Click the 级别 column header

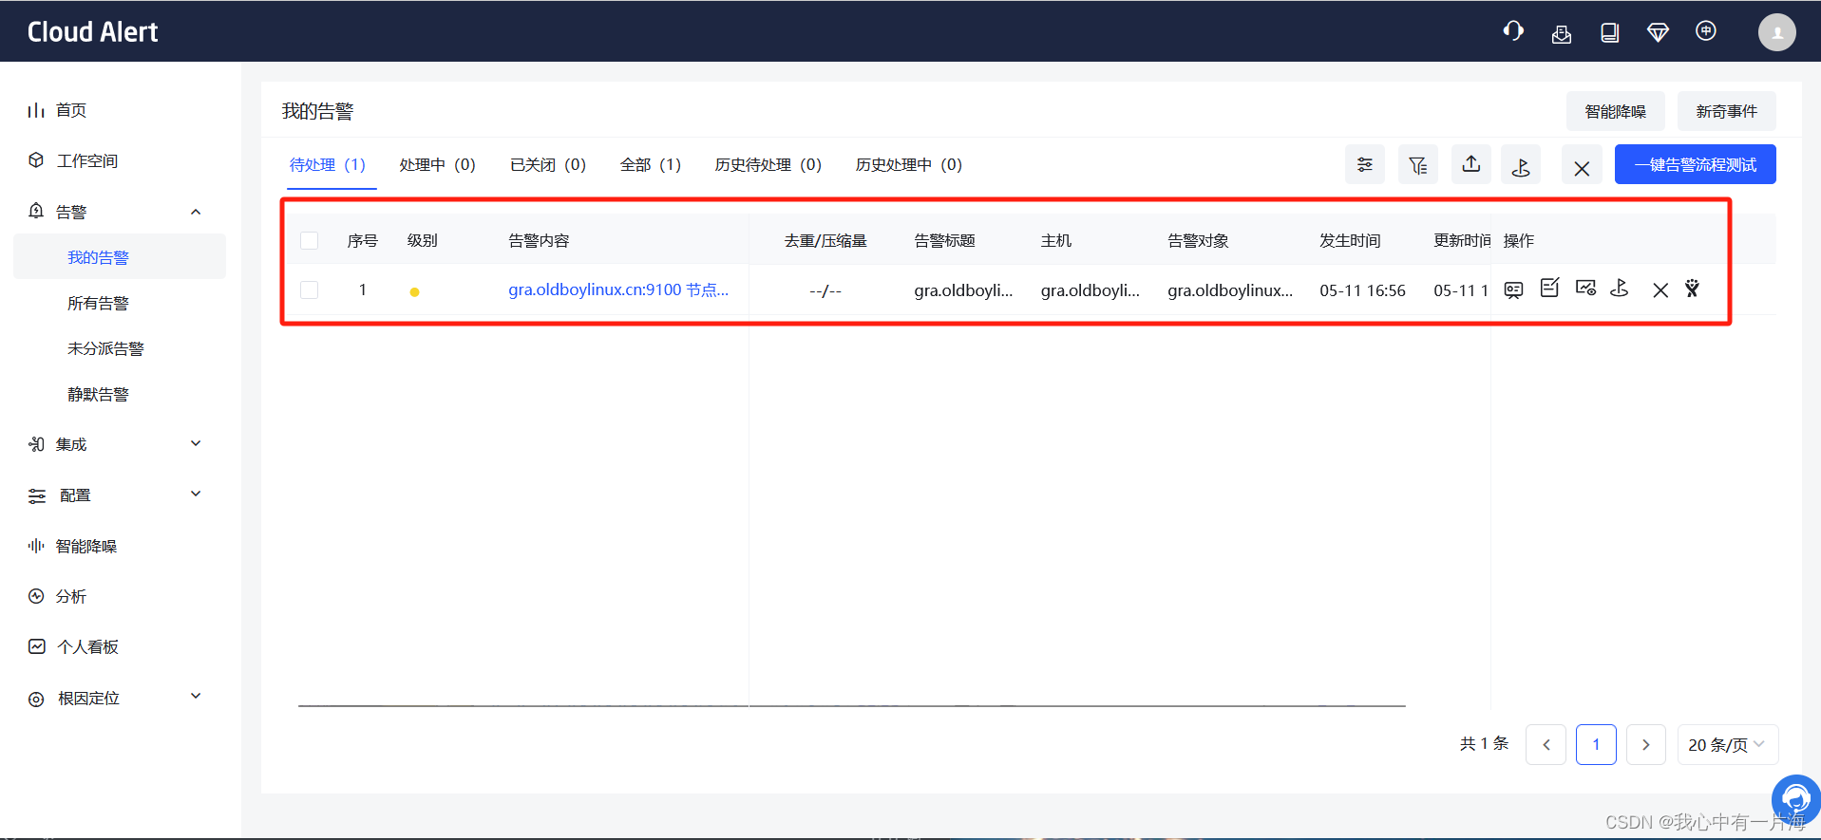pos(423,241)
